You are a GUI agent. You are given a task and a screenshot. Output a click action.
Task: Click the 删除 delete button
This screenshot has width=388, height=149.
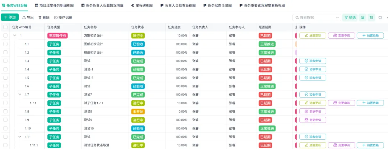44,18
